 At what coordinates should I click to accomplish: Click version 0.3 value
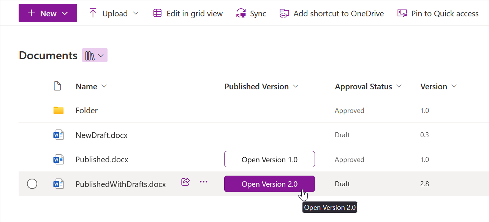click(x=425, y=135)
